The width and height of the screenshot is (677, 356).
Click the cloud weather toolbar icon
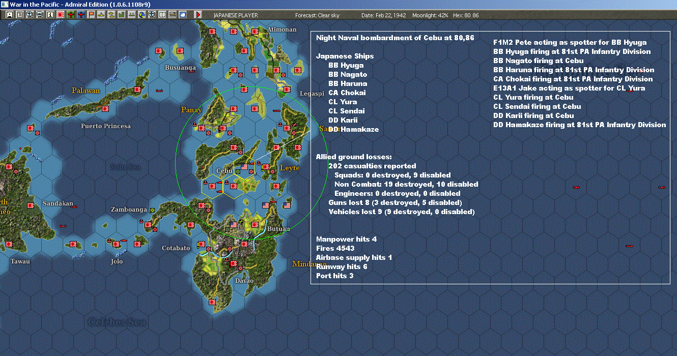coord(182,15)
